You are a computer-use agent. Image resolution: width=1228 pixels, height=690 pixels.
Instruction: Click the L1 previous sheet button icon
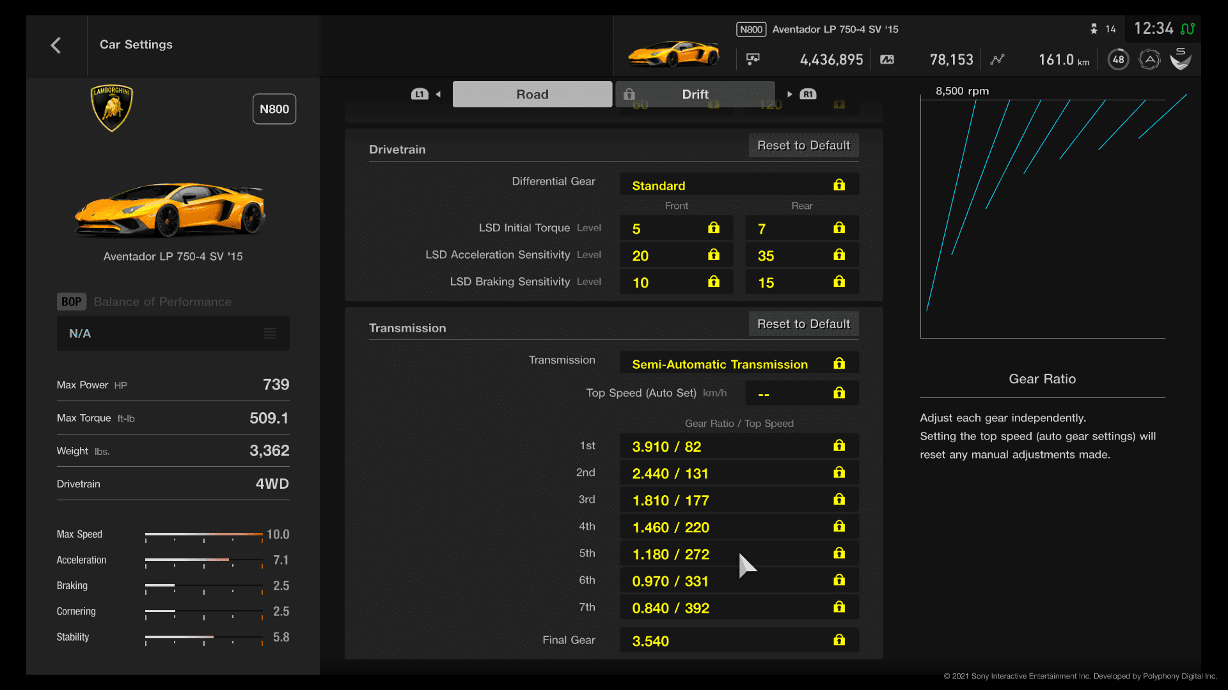tap(420, 94)
